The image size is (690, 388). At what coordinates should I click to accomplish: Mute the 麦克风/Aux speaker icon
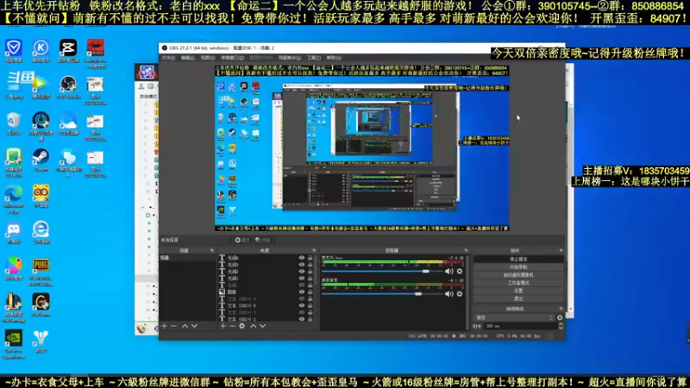448,272
